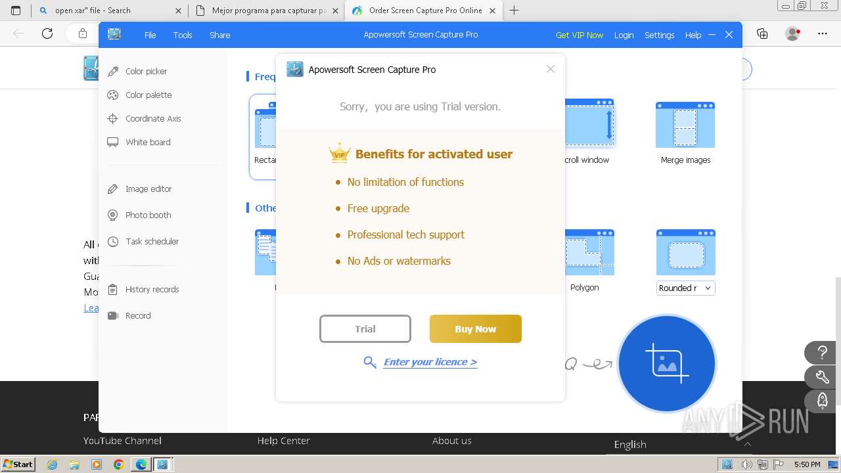Close the trial version dialog

(x=551, y=69)
